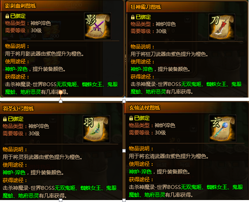Click the orange rotation handle above selection
Viewport: 249px width, 202px height.
click(x=60, y=93)
